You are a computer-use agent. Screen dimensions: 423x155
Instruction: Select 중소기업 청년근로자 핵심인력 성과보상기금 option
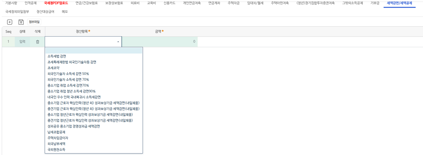94,115
